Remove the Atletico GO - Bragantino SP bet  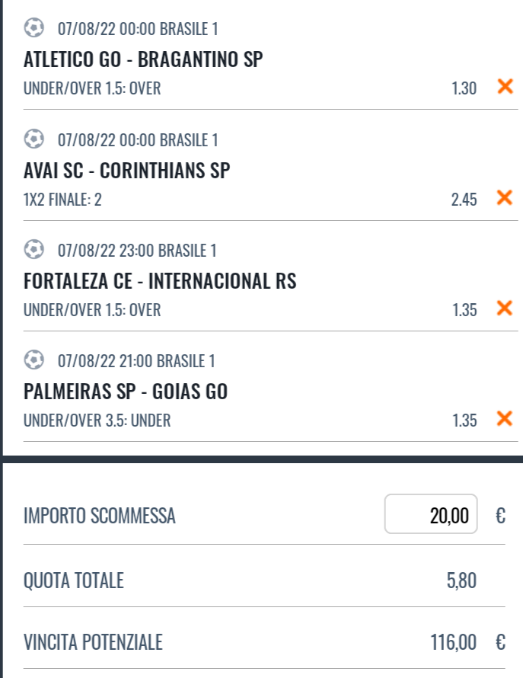[504, 87]
